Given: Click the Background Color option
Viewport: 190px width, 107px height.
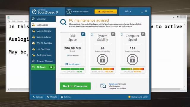Looking at the screenshot, I should pos(138,97).
